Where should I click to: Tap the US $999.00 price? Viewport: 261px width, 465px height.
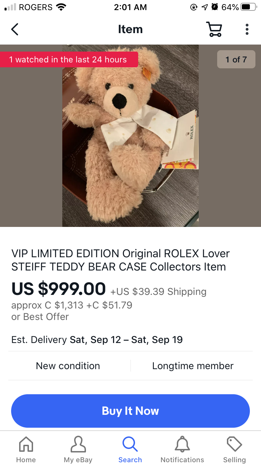(x=58, y=289)
